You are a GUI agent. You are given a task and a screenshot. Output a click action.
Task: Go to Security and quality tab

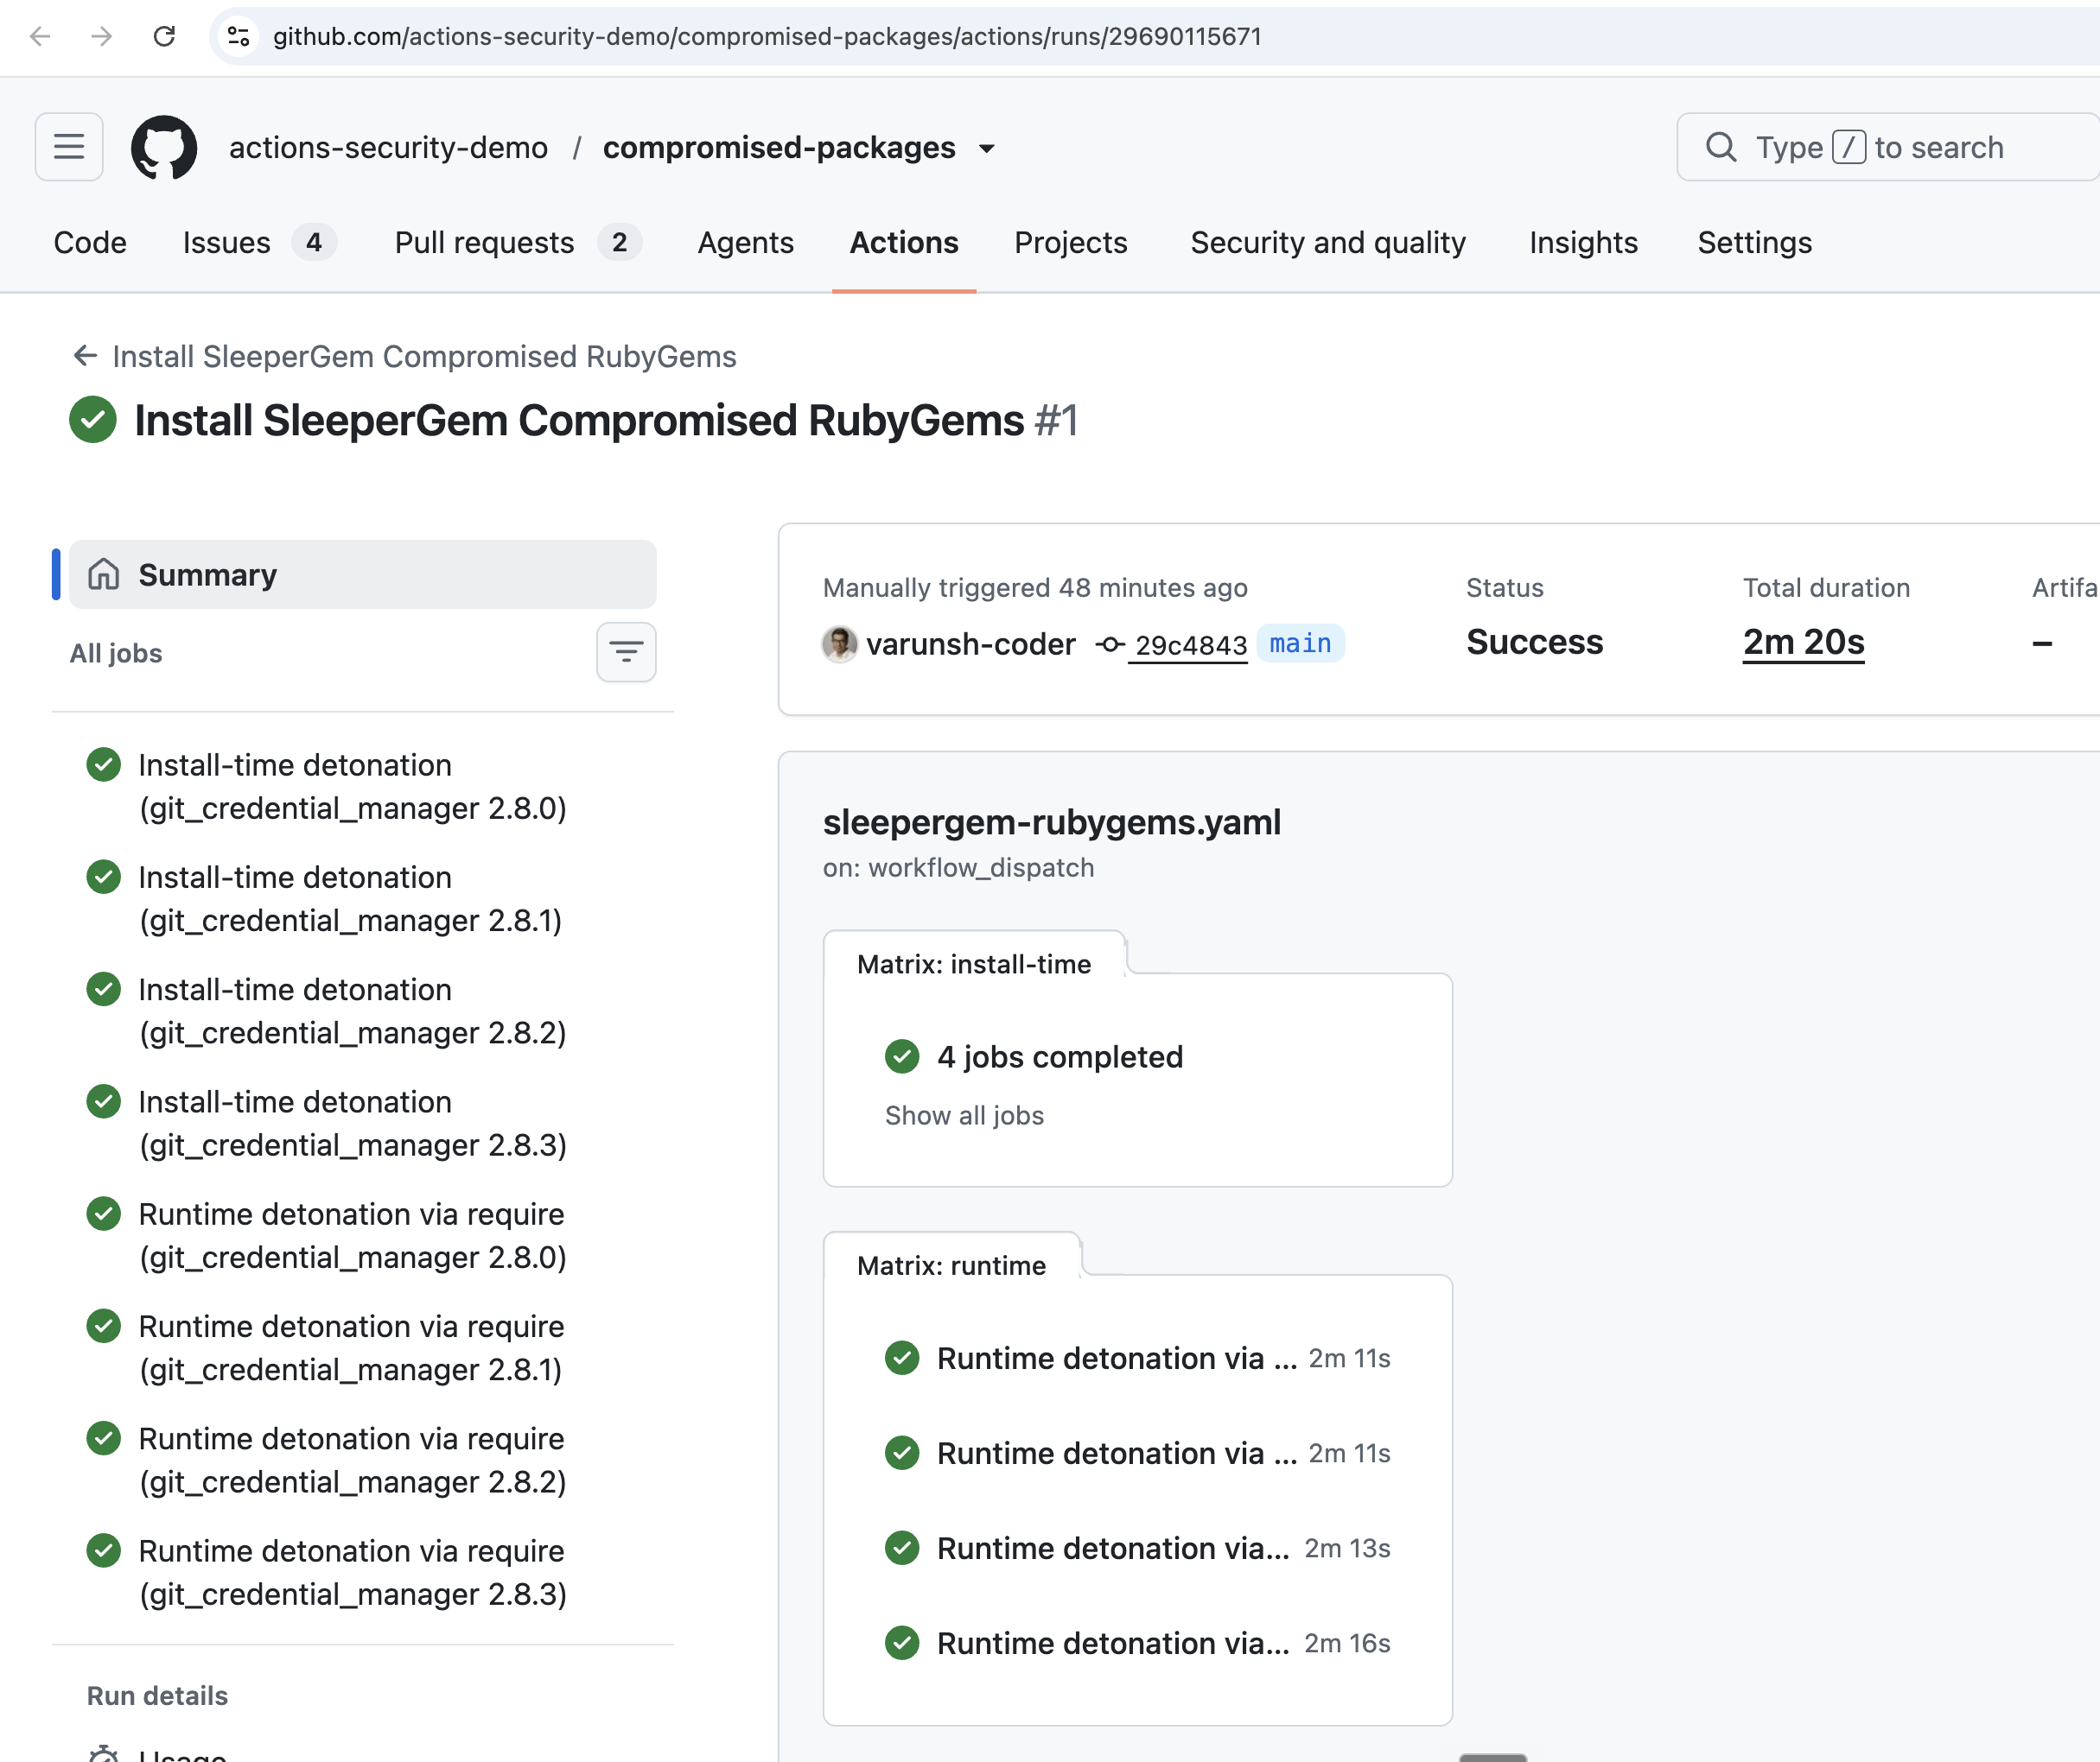tap(1328, 243)
